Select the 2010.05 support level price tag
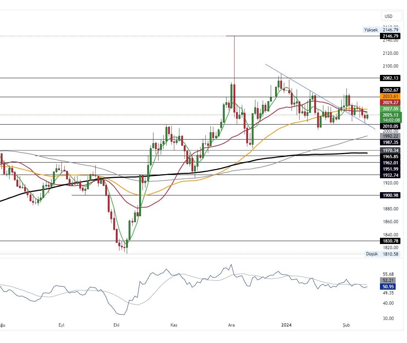 pyautogui.click(x=391, y=126)
